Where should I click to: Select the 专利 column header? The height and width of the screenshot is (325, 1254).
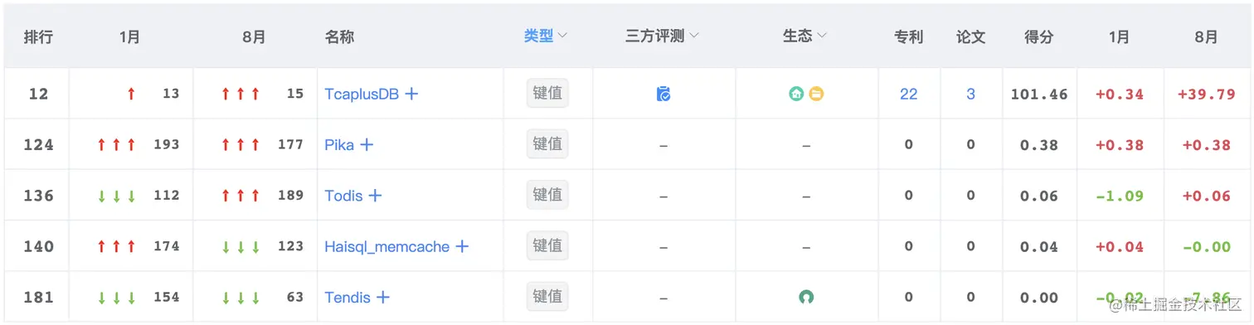pos(908,37)
